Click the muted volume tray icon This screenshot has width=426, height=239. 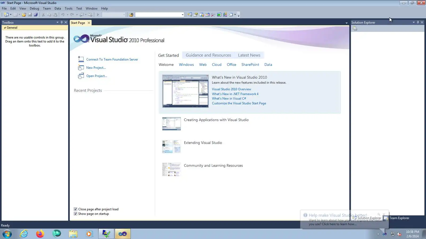click(399, 234)
